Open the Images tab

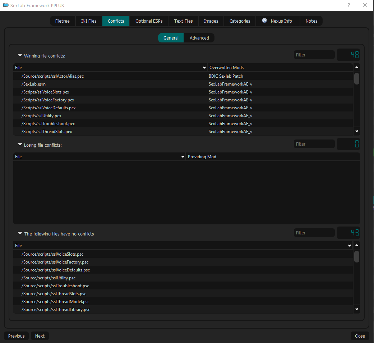point(211,21)
